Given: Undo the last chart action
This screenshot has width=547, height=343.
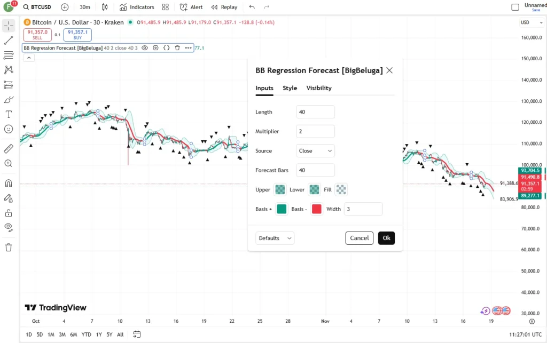Looking at the screenshot, I should click(252, 7).
